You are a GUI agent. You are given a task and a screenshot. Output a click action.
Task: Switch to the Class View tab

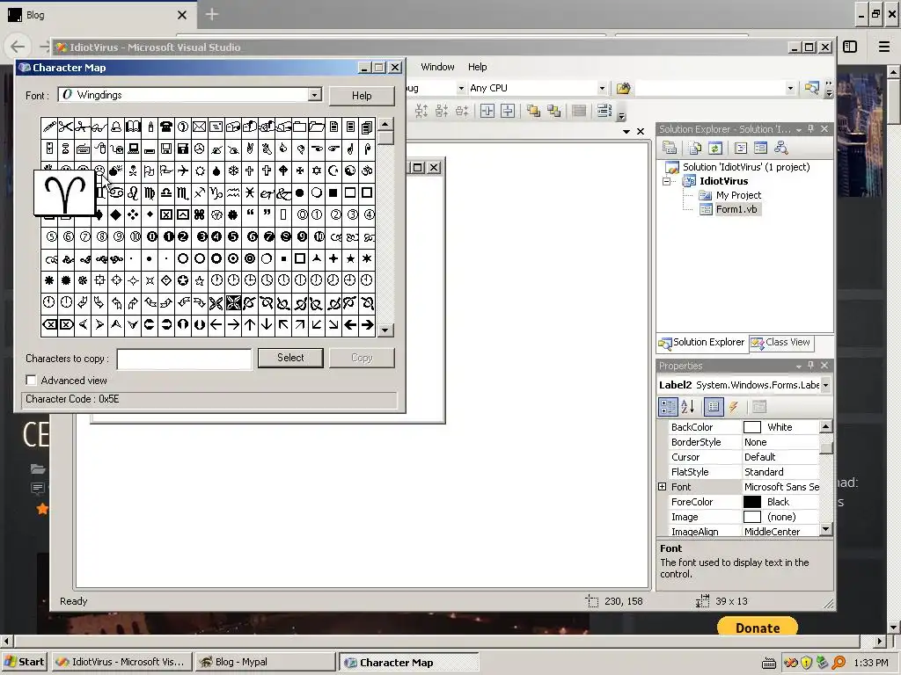point(781,343)
